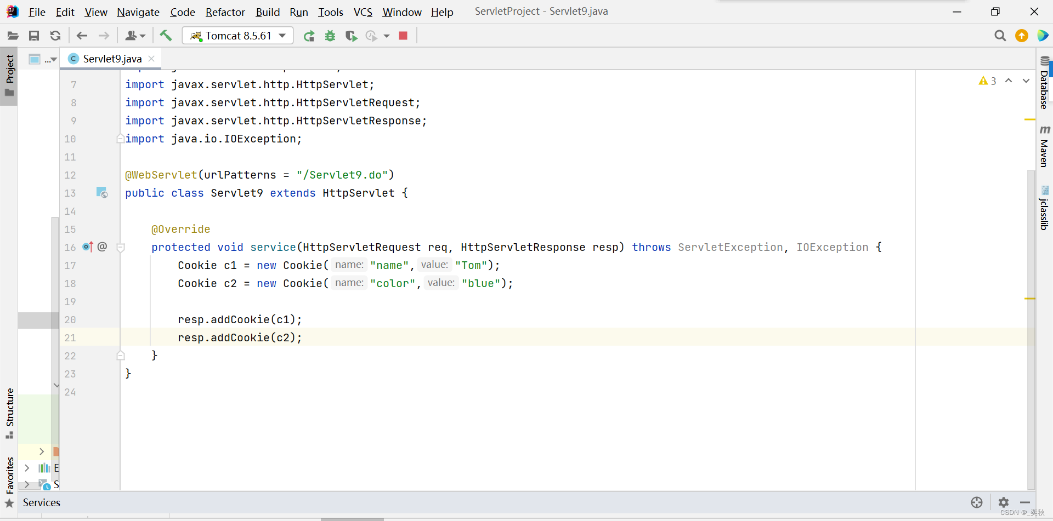This screenshot has width=1053, height=521.
Task: Close the Servlet9.java tab
Action: [x=152, y=59]
